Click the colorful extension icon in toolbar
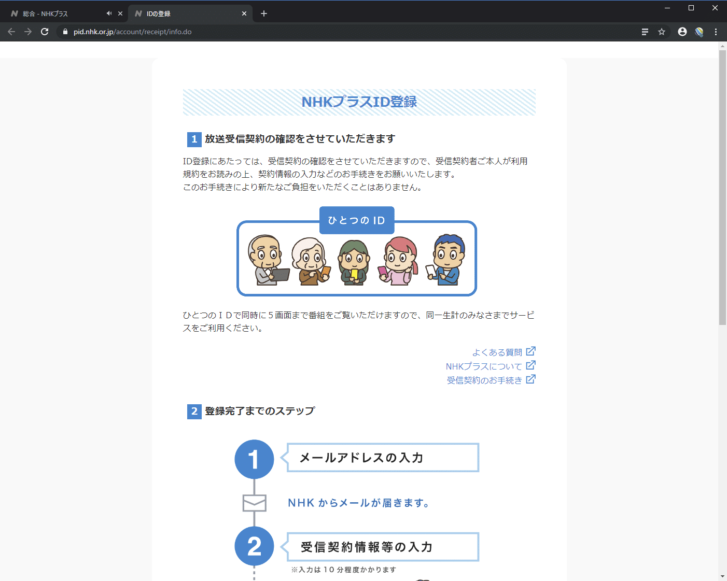727x581 pixels. click(x=699, y=32)
